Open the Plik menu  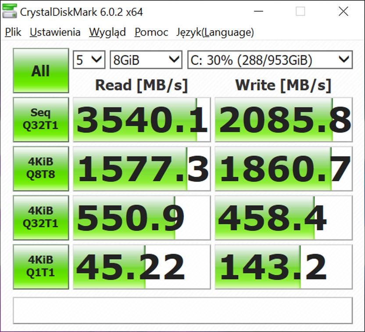pyautogui.click(x=13, y=32)
